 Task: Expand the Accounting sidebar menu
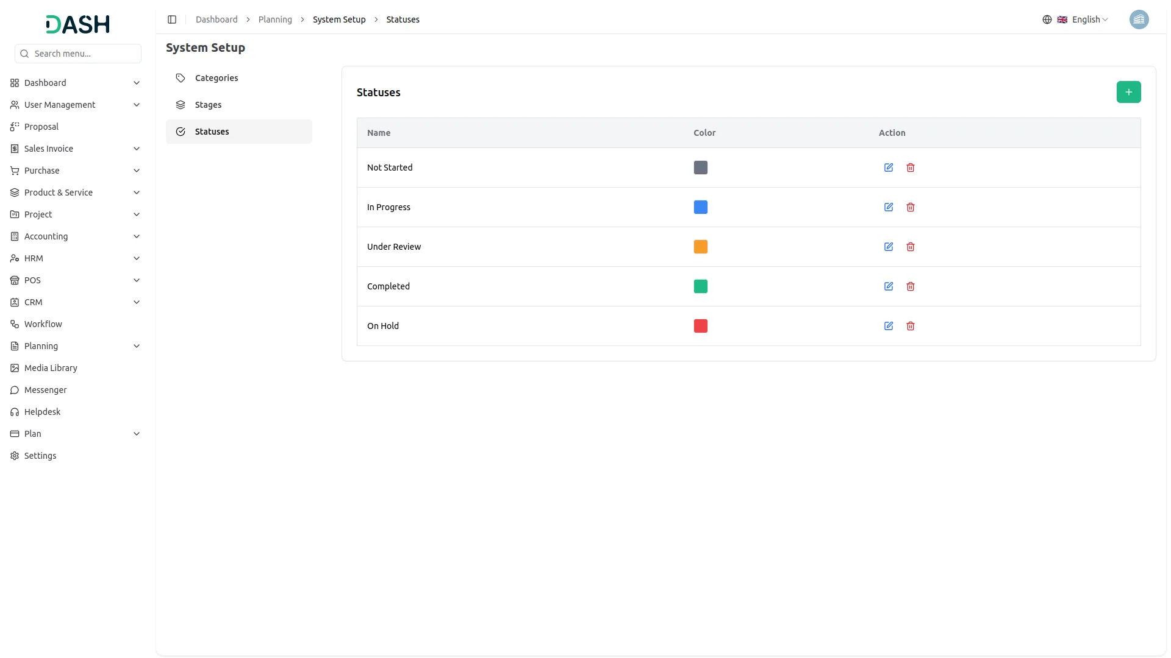point(76,236)
